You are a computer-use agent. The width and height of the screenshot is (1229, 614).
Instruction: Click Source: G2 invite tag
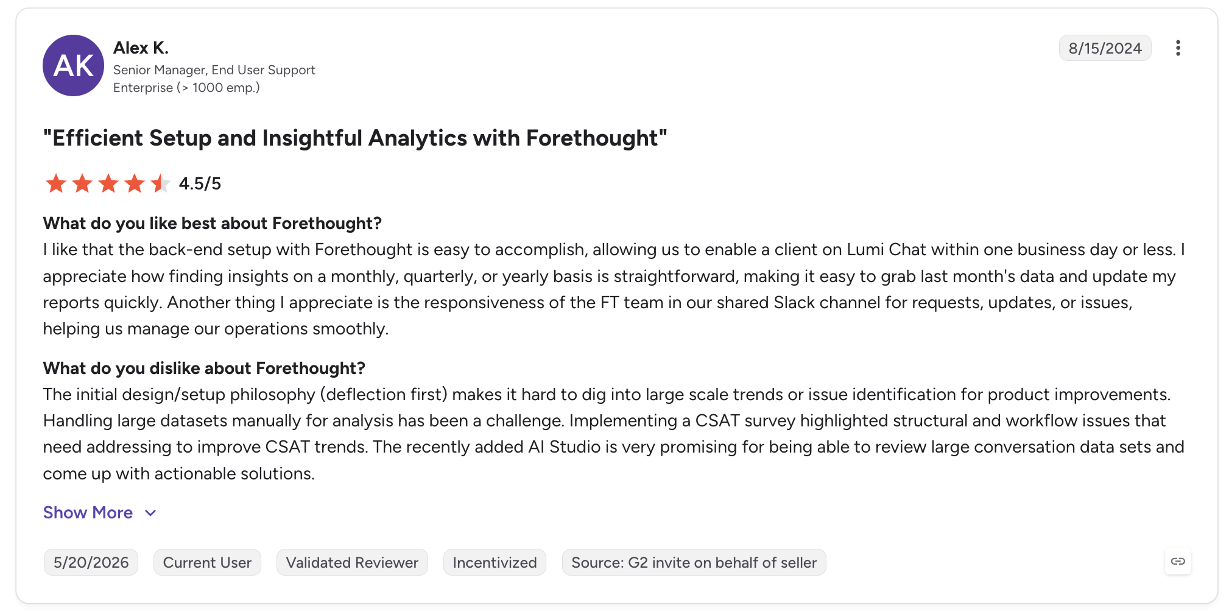[694, 562]
